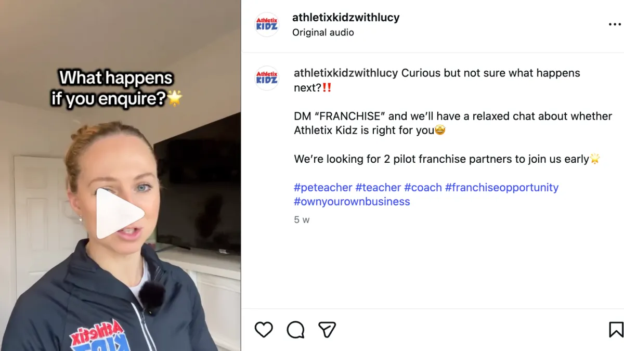
Task: Click the 5 w post timestamp
Action: tap(302, 219)
